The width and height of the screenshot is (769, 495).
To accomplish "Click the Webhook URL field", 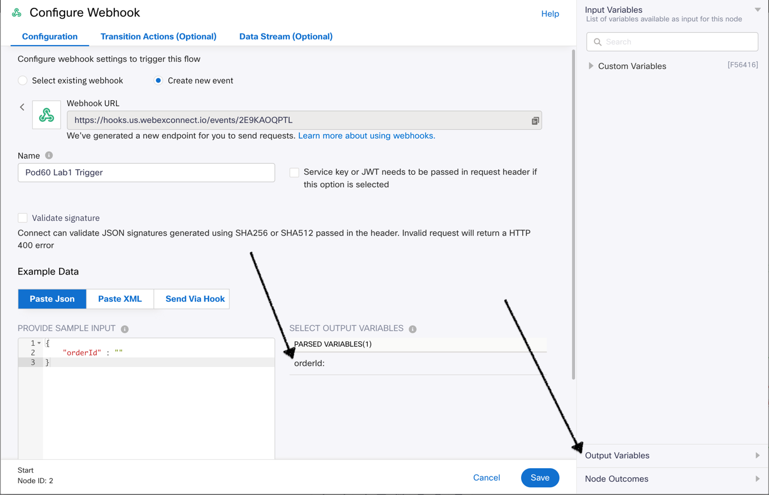I will tap(304, 120).
